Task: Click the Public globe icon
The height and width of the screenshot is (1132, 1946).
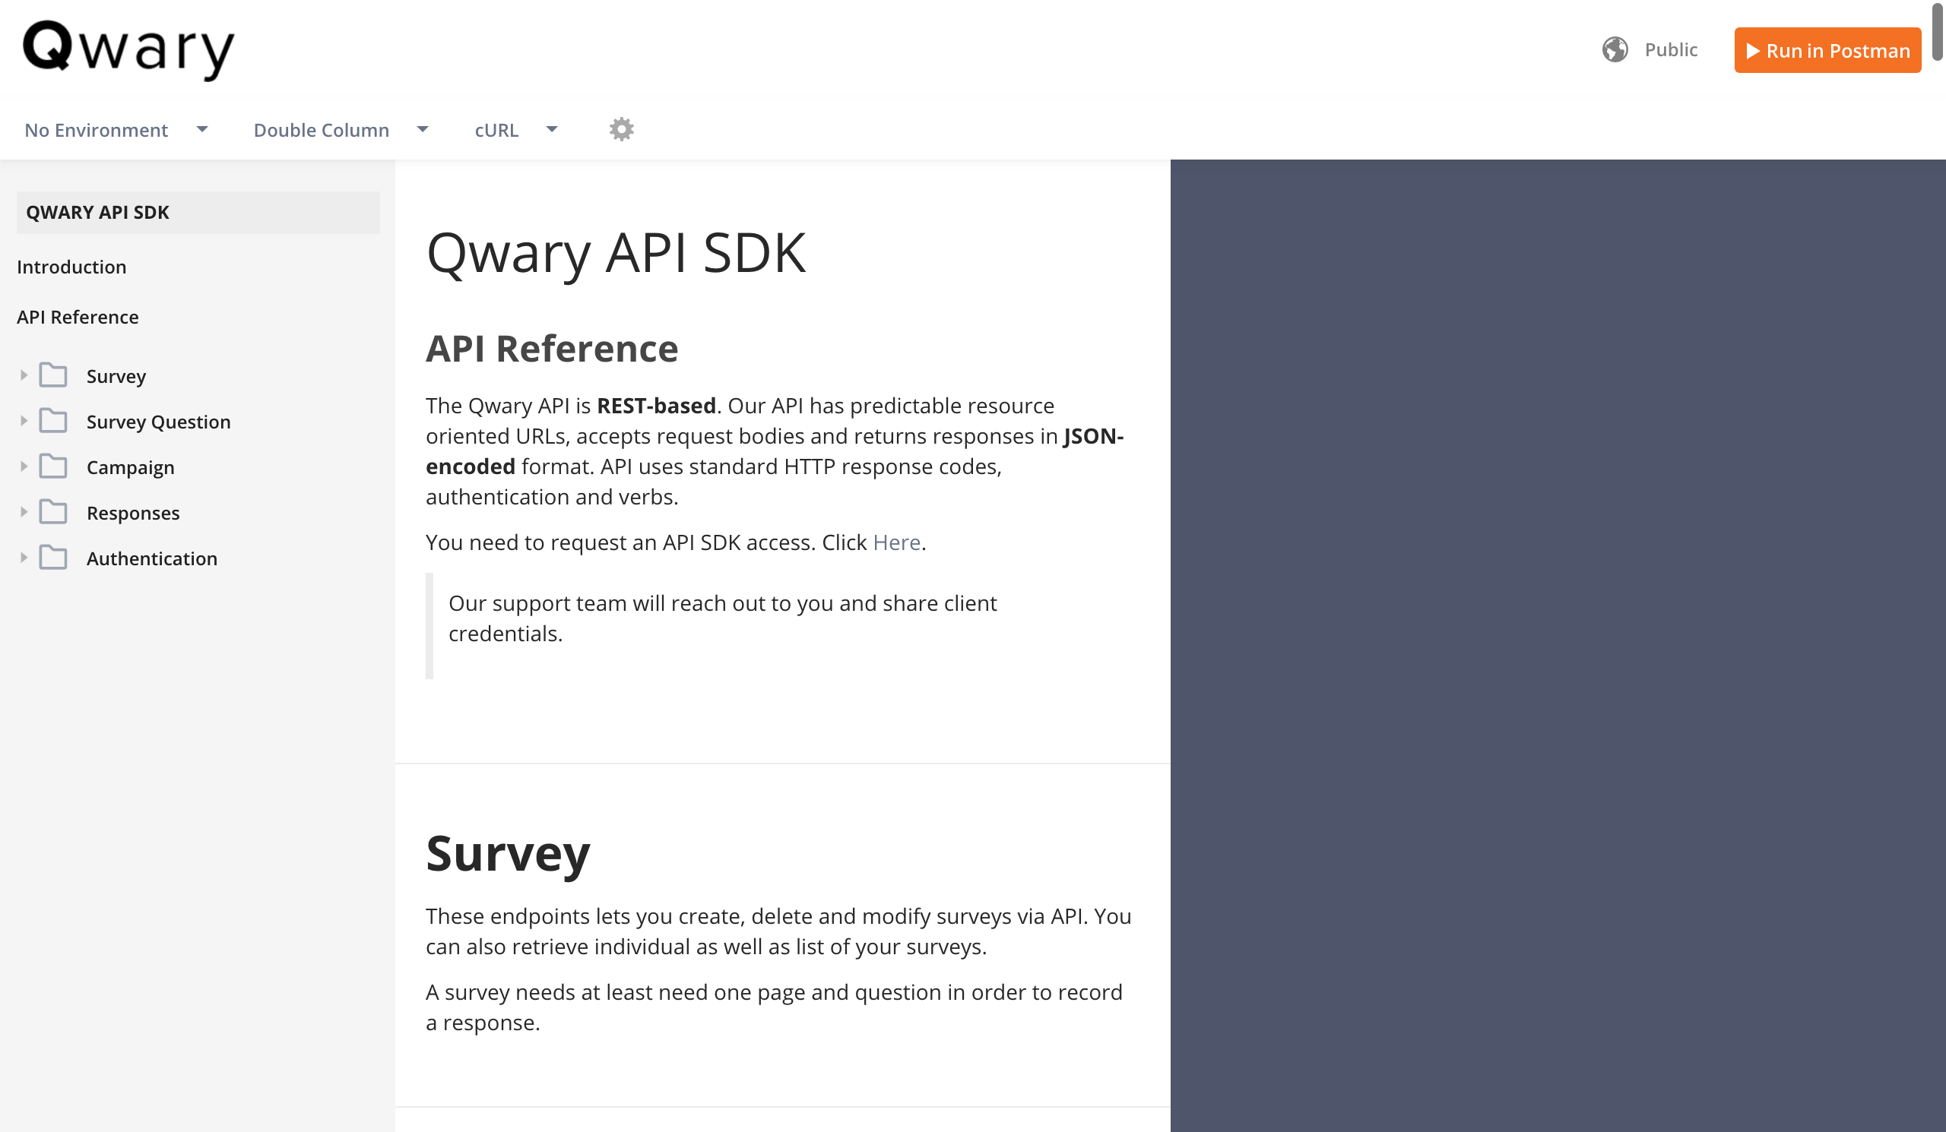Action: (1615, 49)
